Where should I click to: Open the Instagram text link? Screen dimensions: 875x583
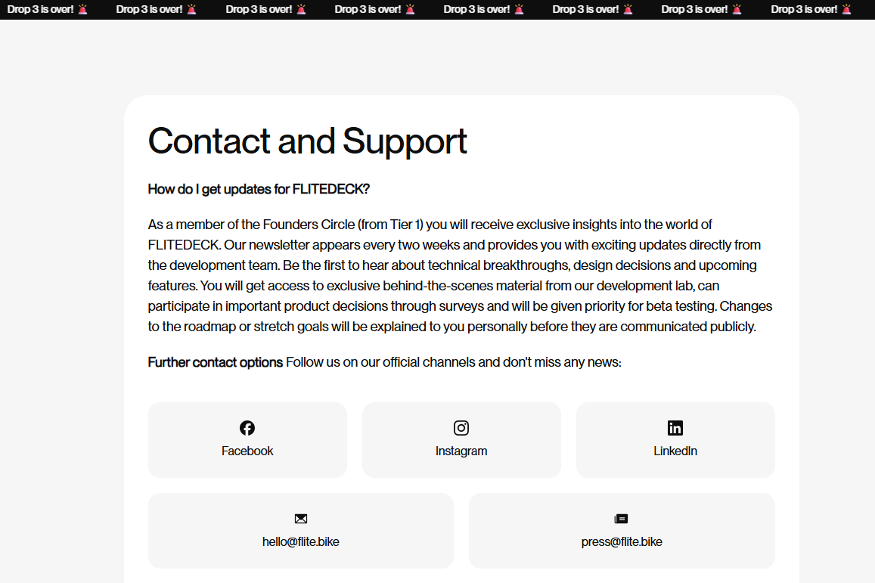(461, 451)
